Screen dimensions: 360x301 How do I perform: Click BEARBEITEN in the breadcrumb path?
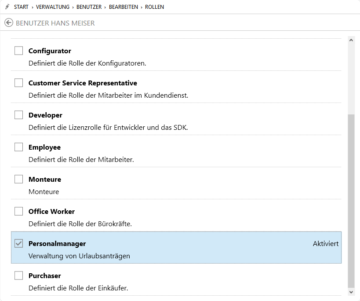(x=124, y=7)
